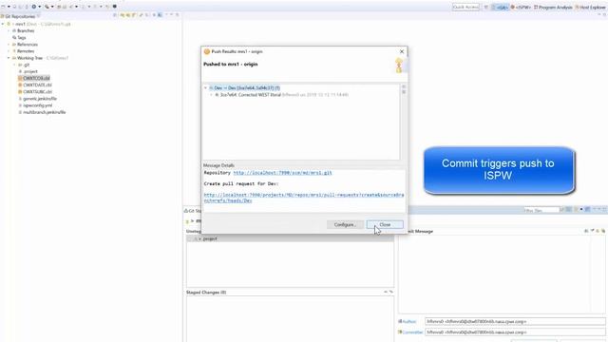608x342 pixels.
Task: Open dropdown next to blue circle toolbar icon
Action: (x=39, y=7)
